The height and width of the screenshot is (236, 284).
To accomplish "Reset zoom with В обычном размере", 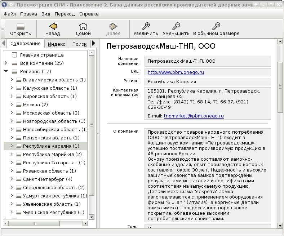I will coord(216,26).
